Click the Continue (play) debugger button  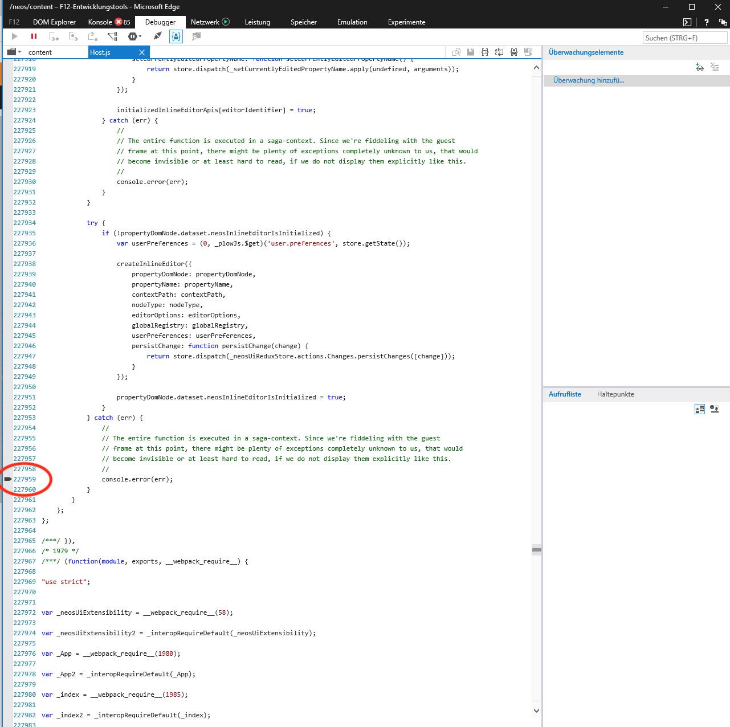(15, 36)
